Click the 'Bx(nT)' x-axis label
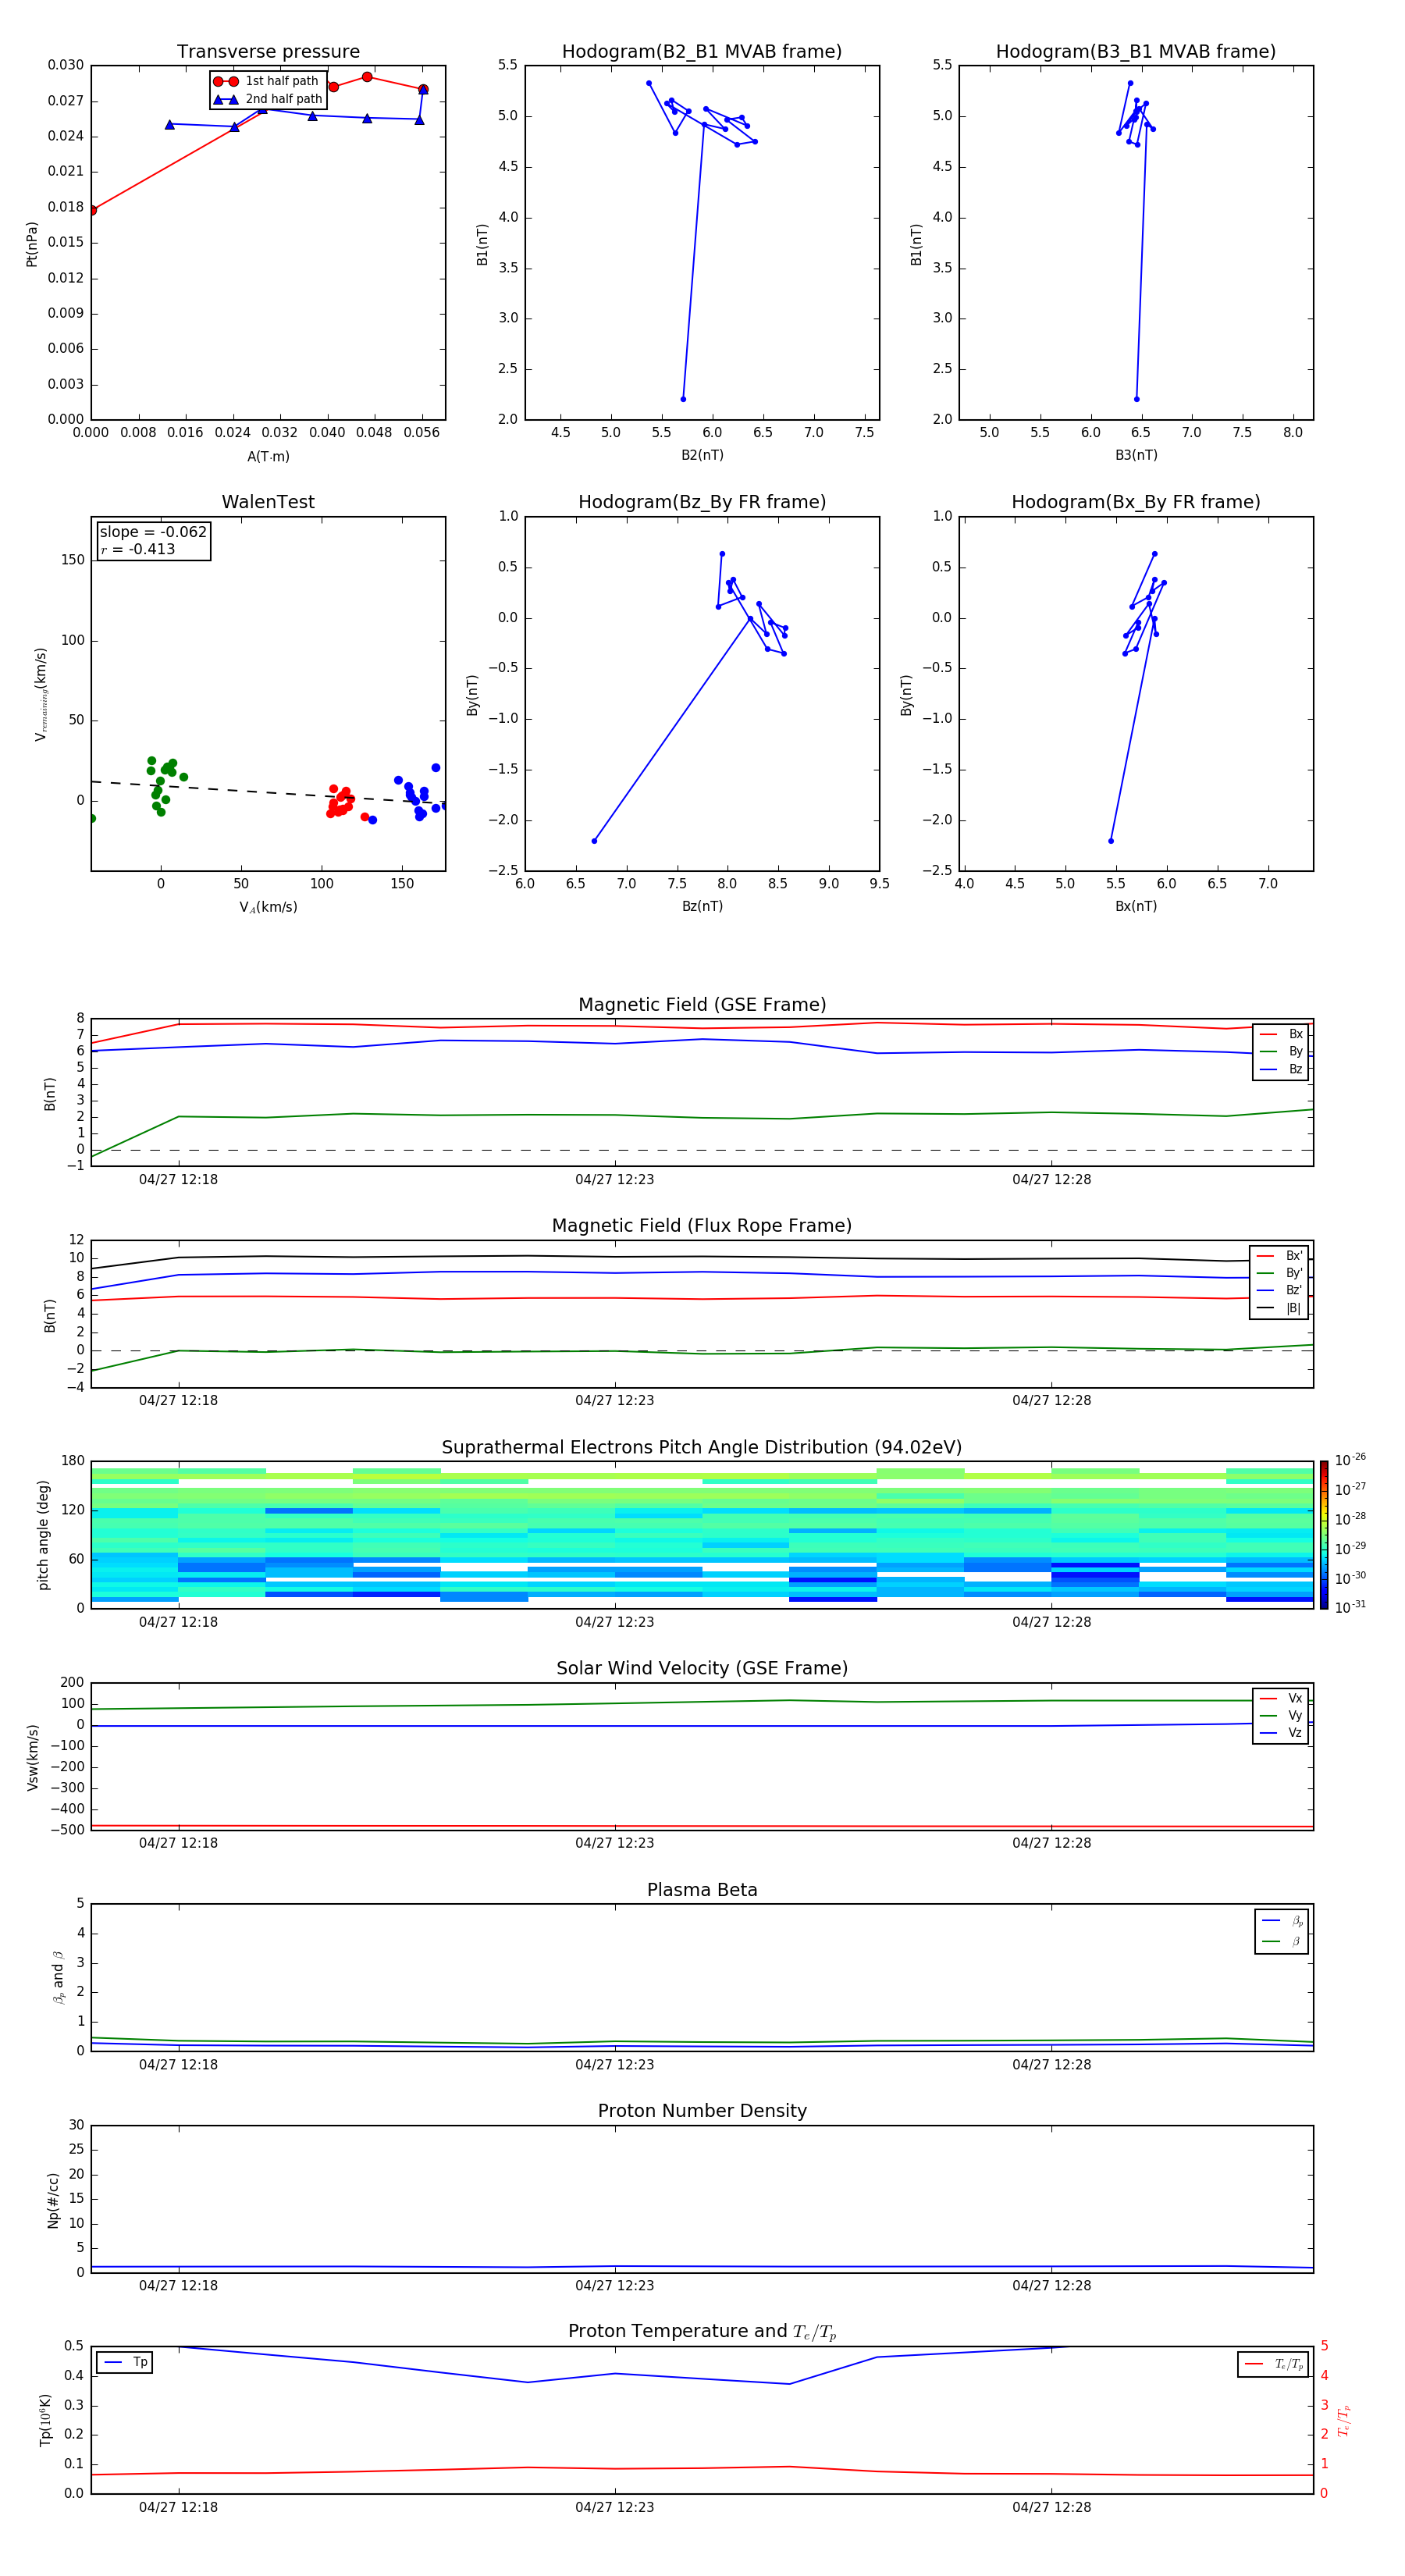The image size is (1405, 2576). point(1136,906)
